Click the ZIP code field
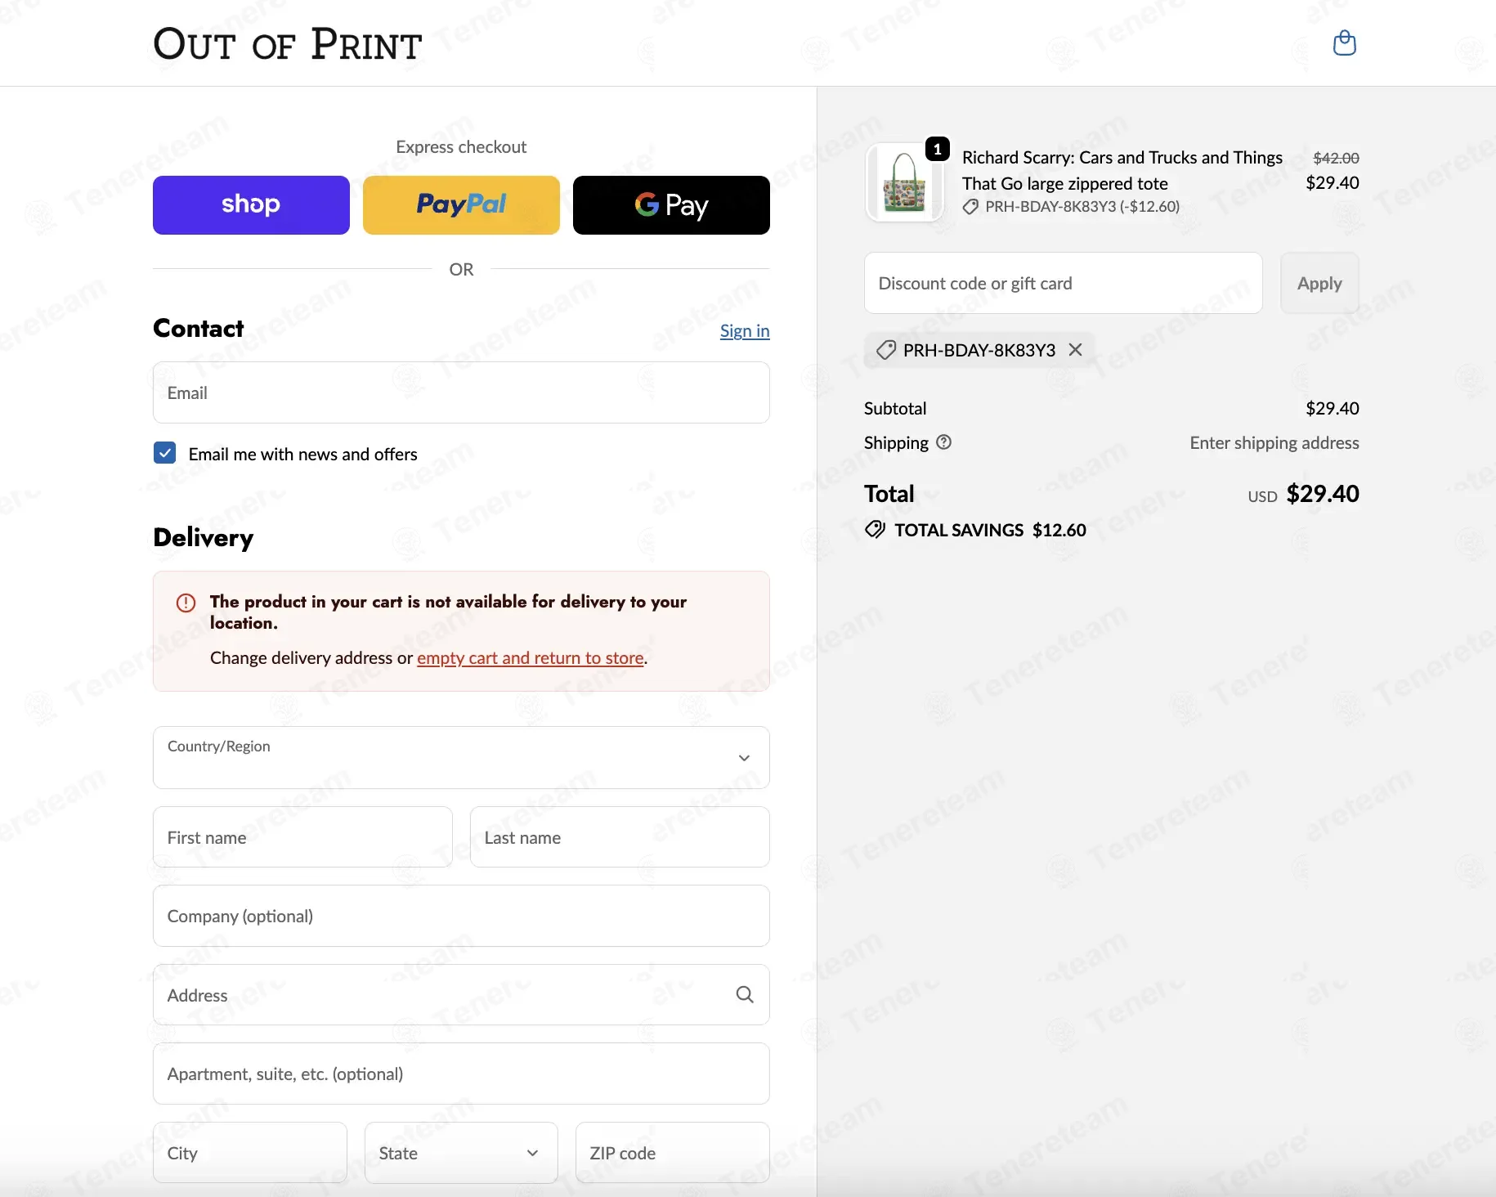Screen dimensions: 1496x1197 click(x=673, y=1153)
